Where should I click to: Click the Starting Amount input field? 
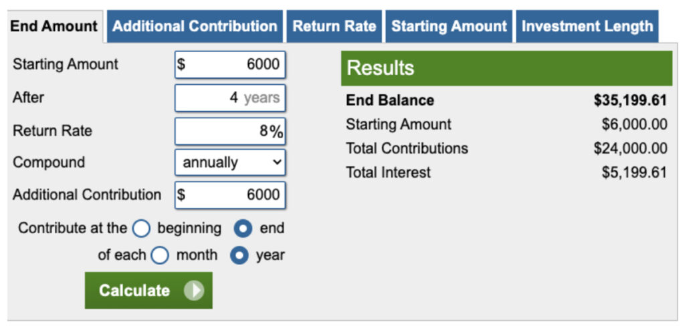pyautogui.click(x=230, y=65)
